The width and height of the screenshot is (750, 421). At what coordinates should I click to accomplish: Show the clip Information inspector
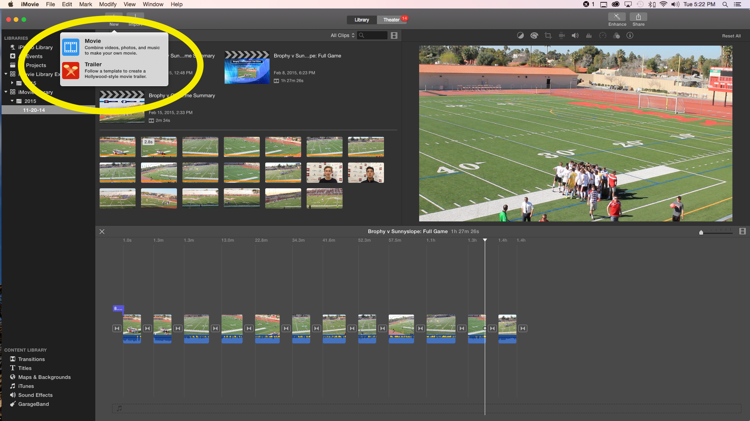630,35
